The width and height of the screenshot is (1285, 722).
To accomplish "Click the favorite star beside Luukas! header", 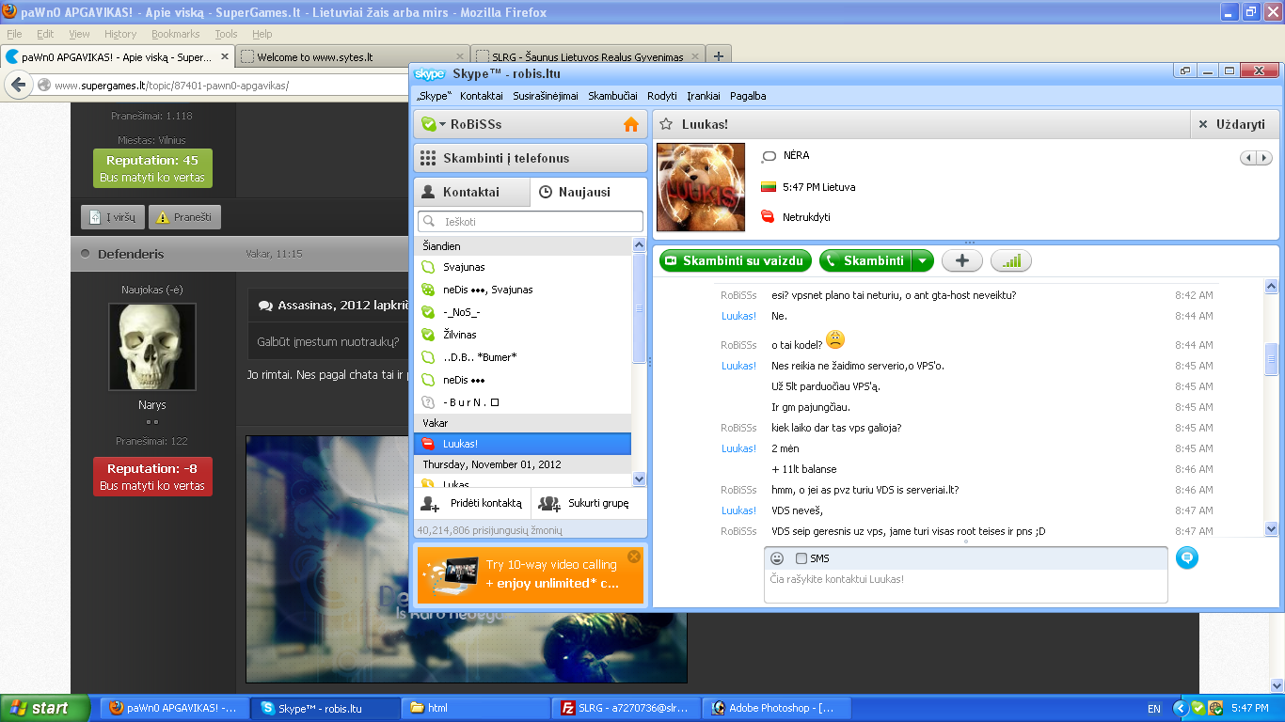I will [x=665, y=124].
